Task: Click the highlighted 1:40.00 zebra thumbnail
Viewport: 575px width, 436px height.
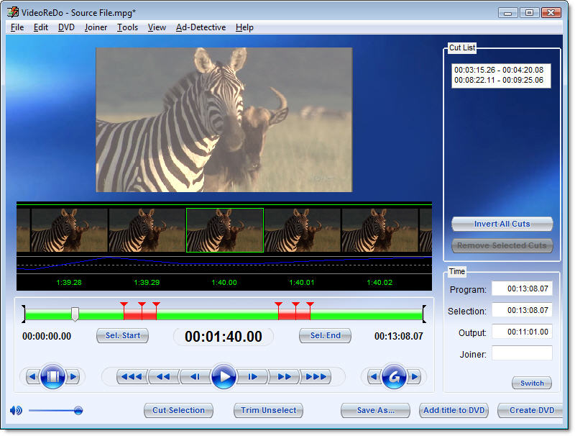Action: pyautogui.click(x=225, y=230)
